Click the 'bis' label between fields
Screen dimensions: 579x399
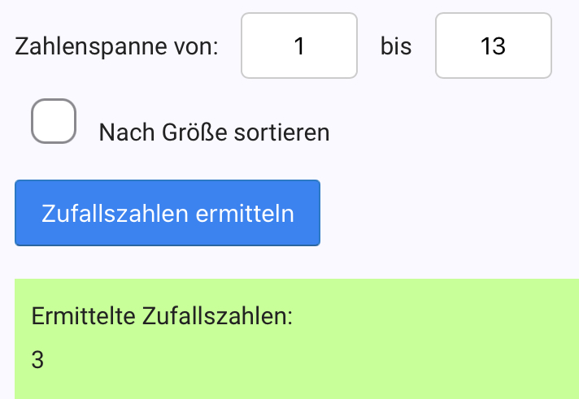(396, 46)
